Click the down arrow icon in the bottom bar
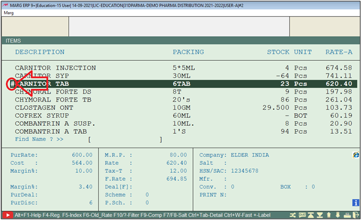 (x=338, y=215)
